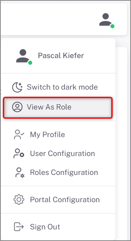
Task: Click the User Configuration person-gear icon
Action: click(19, 153)
